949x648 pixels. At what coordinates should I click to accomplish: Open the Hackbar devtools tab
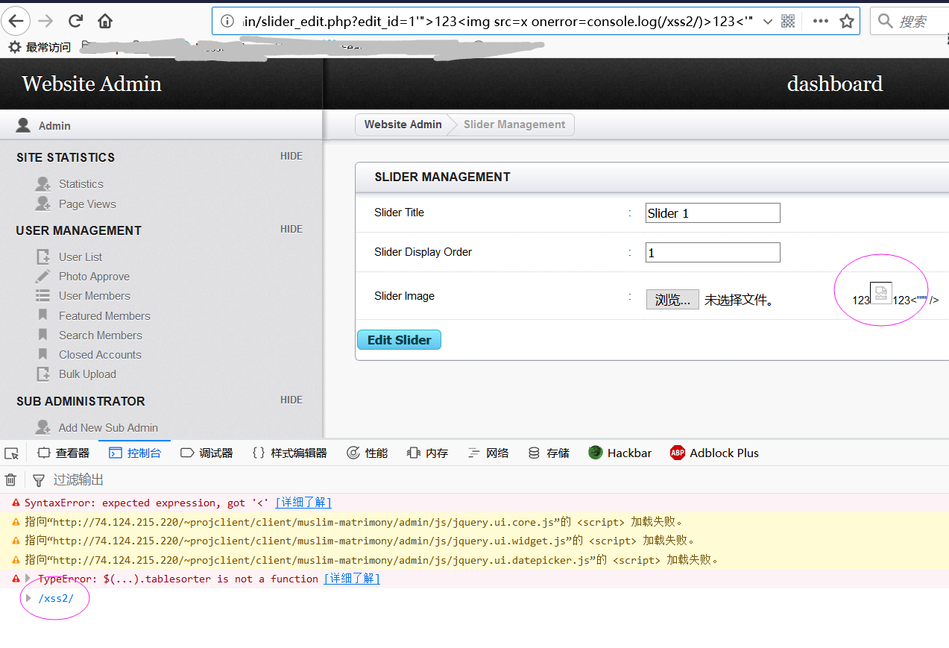pyautogui.click(x=620, y=453)
